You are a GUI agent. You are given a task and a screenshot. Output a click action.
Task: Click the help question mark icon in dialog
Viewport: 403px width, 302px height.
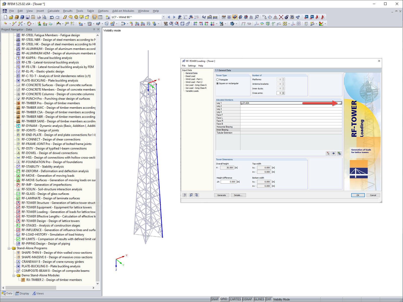185,195
